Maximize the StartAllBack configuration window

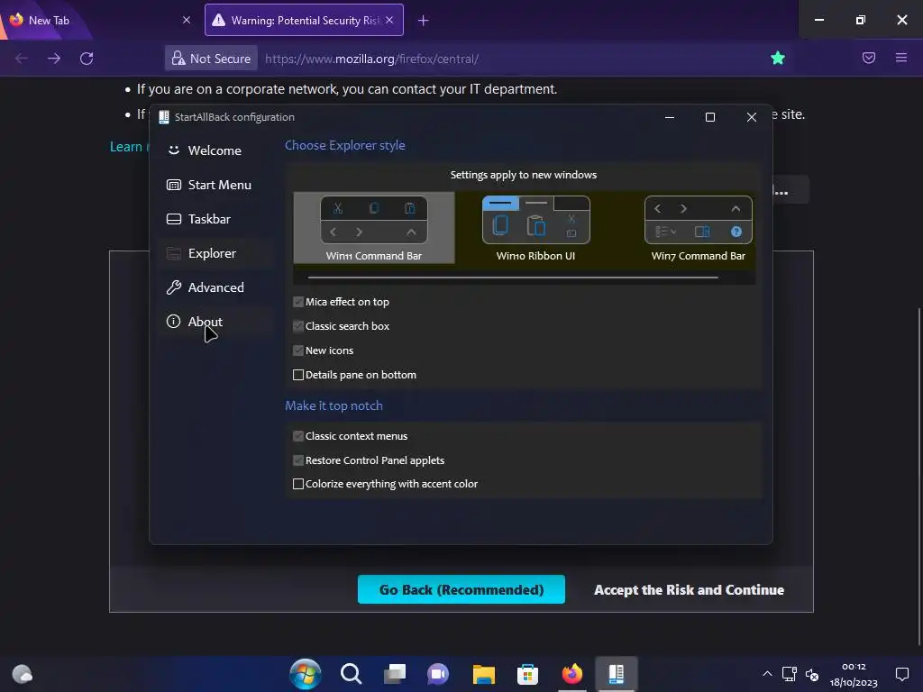point(710,117)
